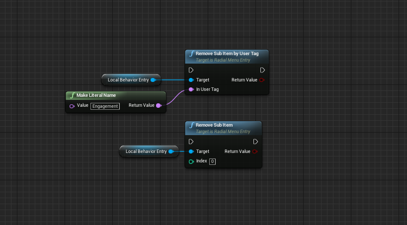Image resolution: width=407 pixels, height=225 pixels.
Task: Click the Value pin on Make Literal Name
Action: 72,106
